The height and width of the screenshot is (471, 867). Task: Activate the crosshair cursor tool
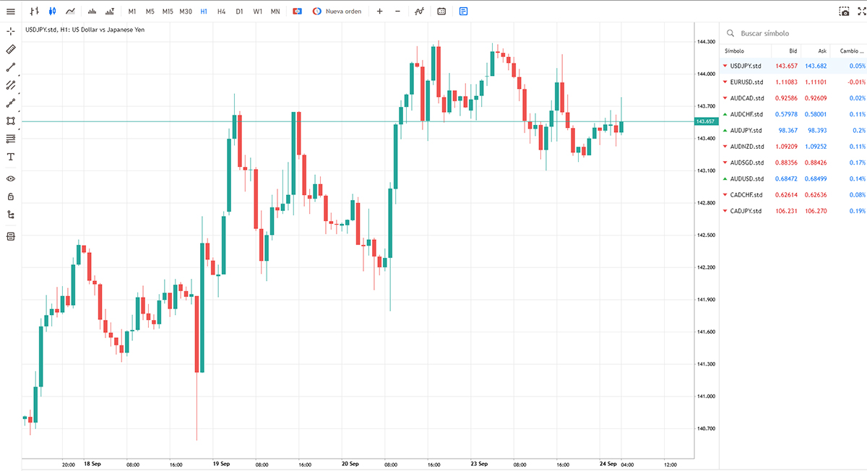(11, 31)
